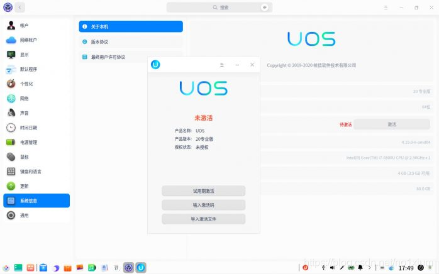Close the UOS activation dialog
This screenshot has width=439, height=274.
pos(252,65)
